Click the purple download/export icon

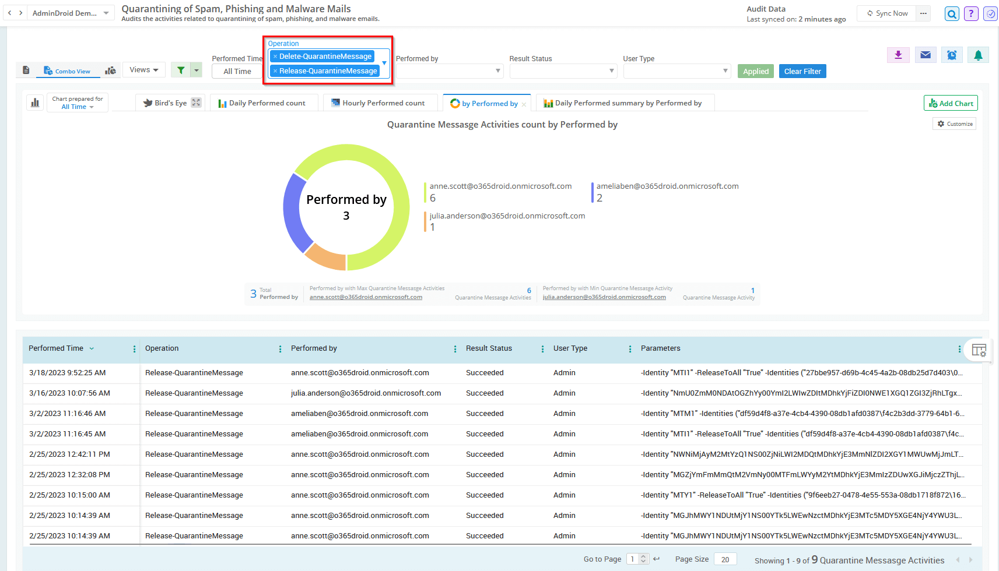[898, 55]
